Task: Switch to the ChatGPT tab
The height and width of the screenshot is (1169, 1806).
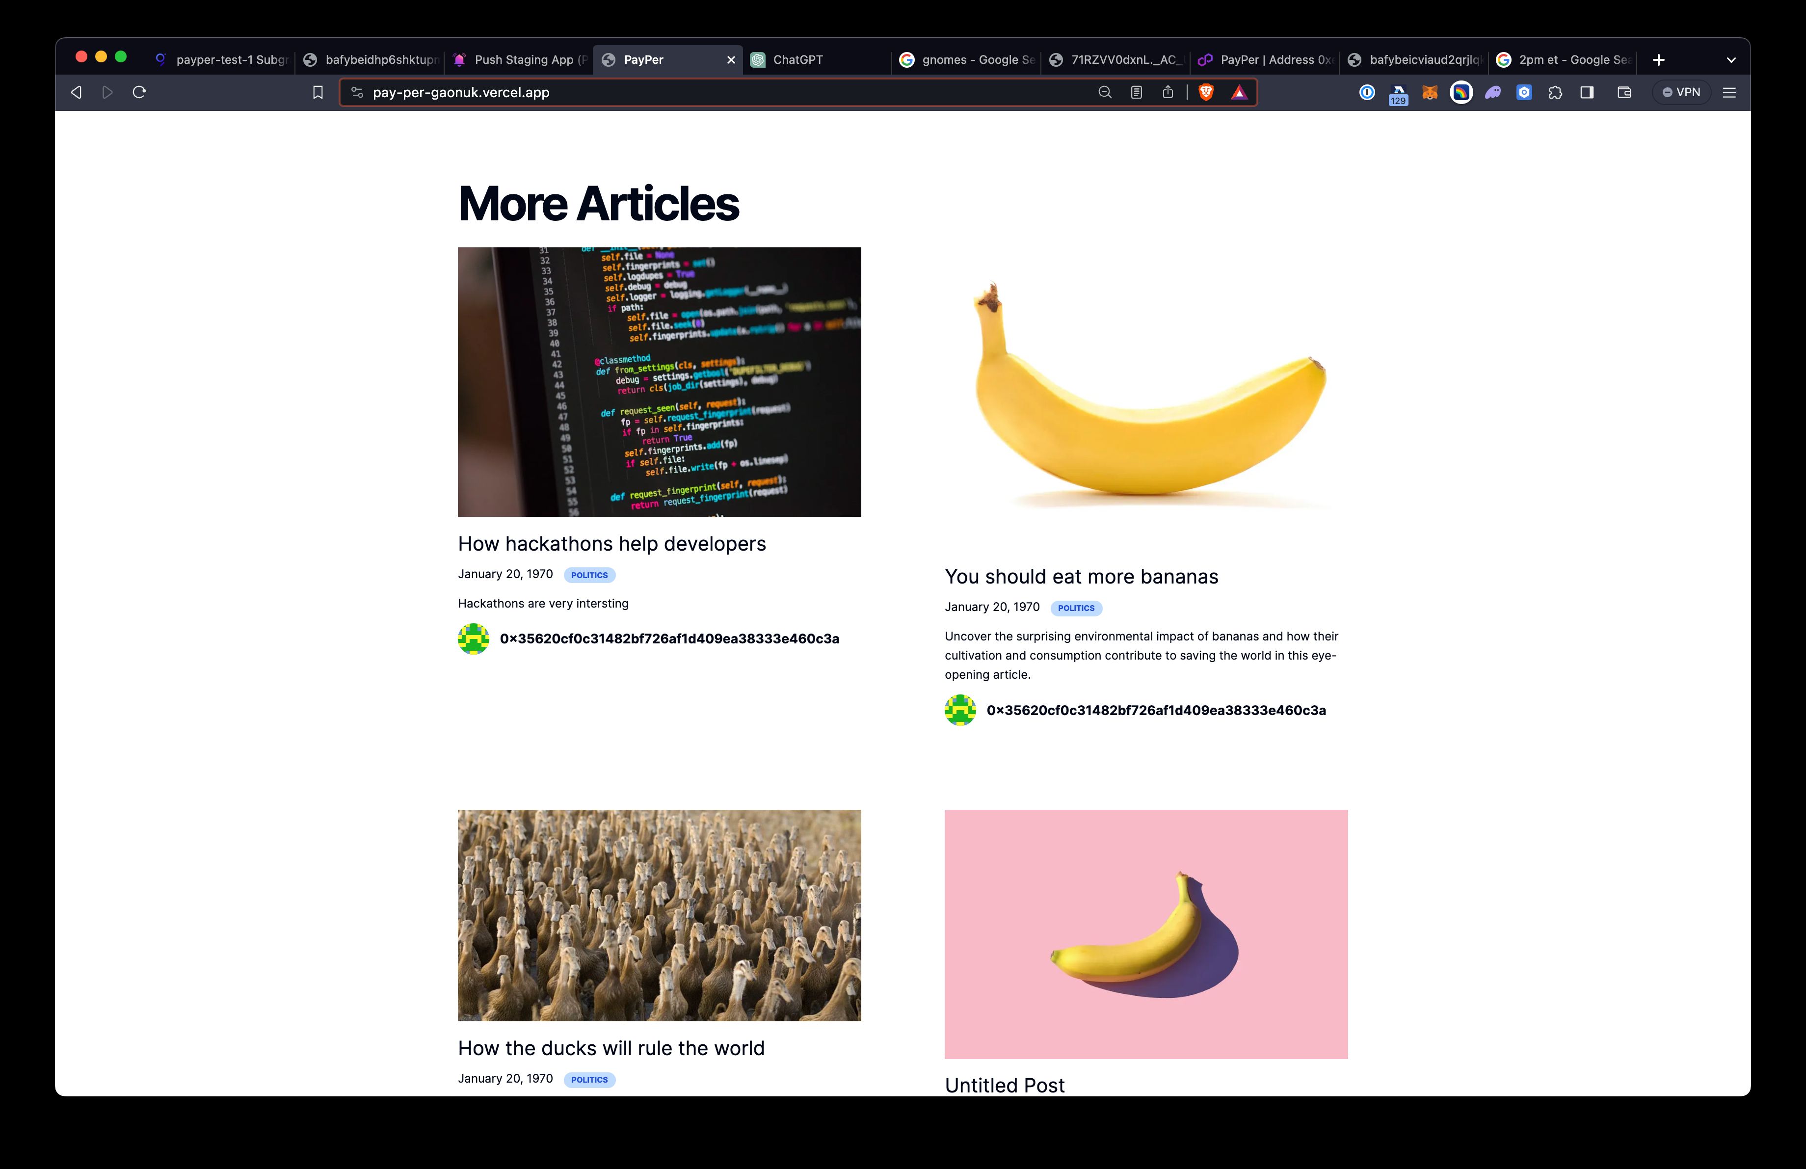Action: point(818,60)
